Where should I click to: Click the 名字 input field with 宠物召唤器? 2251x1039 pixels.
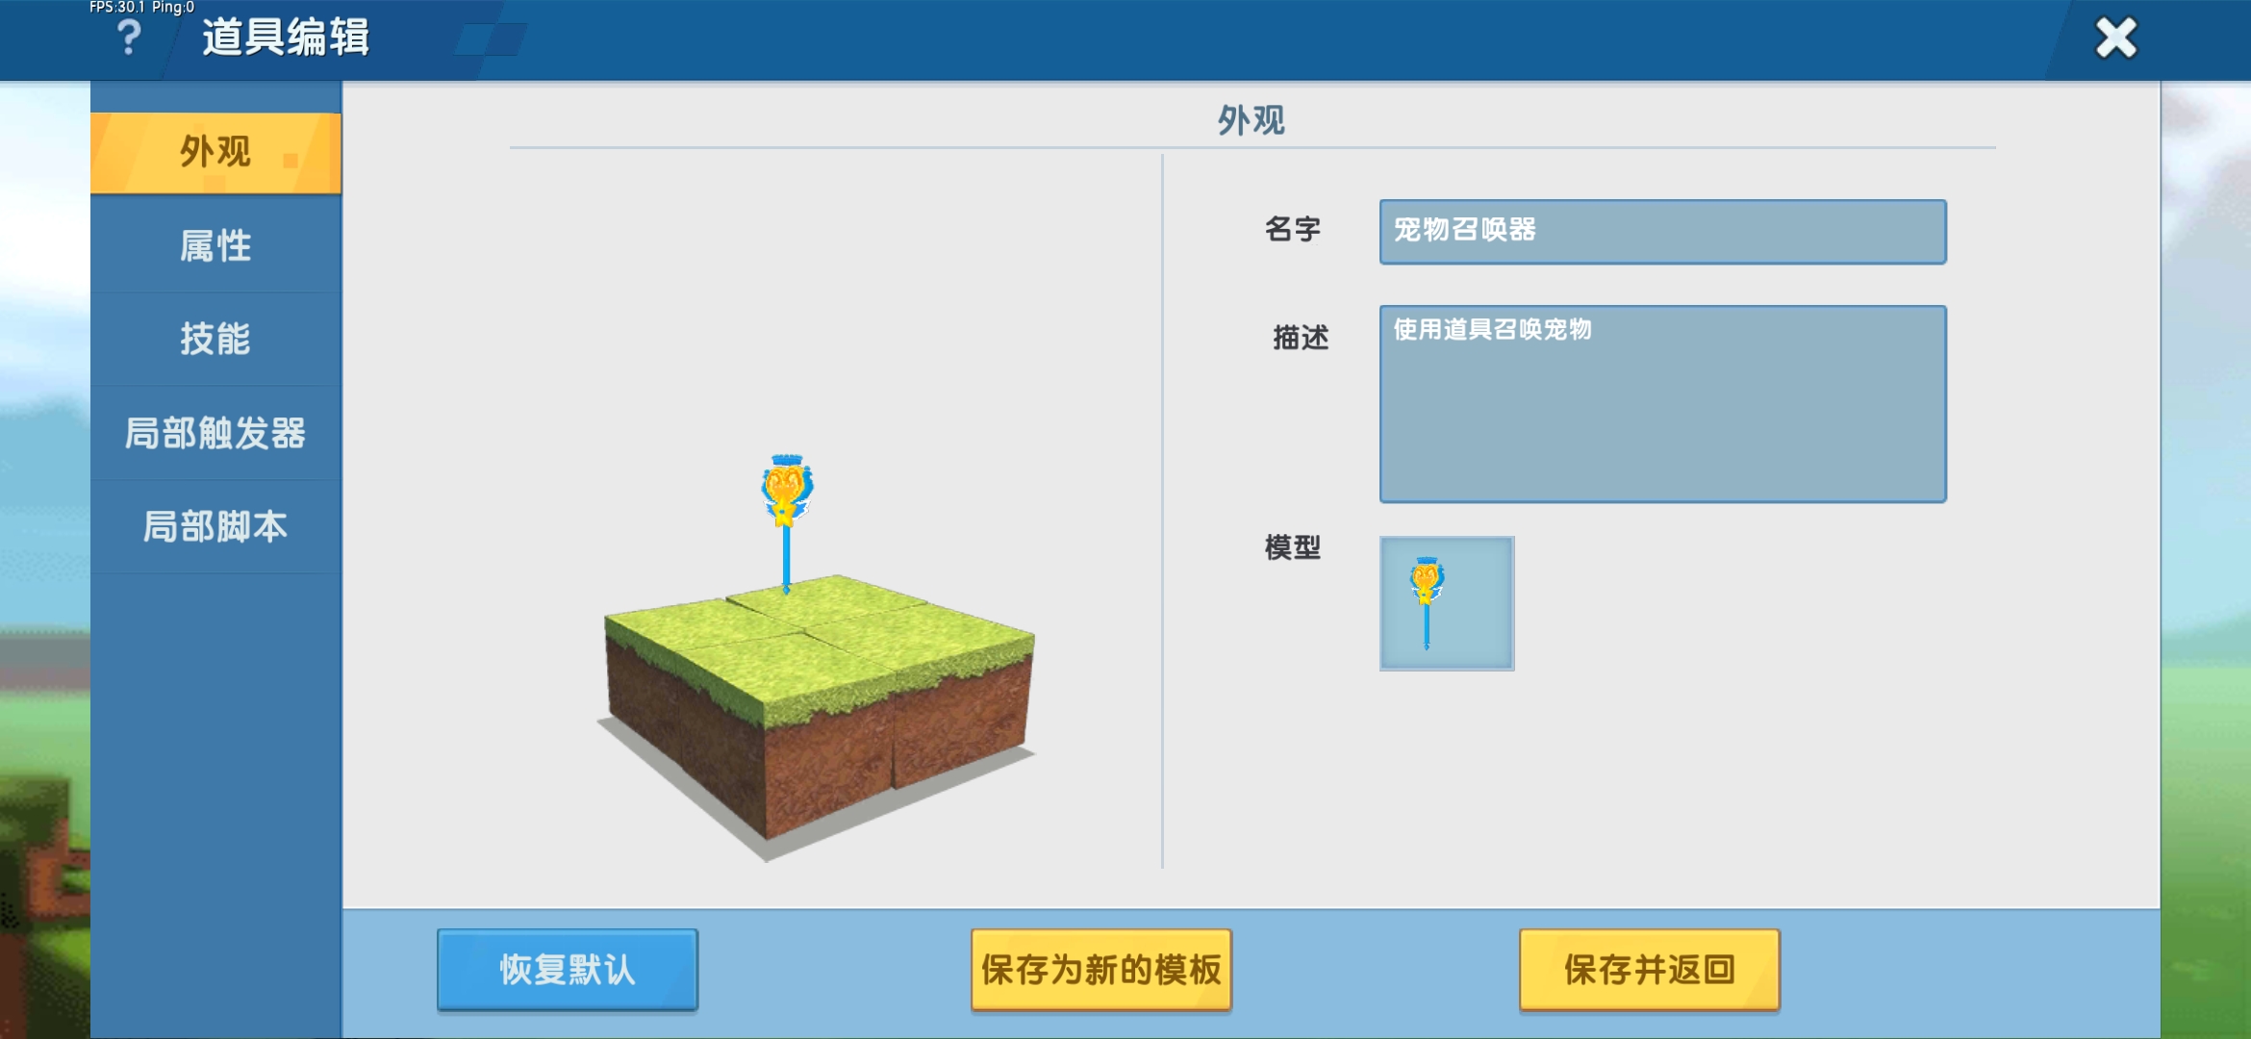click(1661, 231)
